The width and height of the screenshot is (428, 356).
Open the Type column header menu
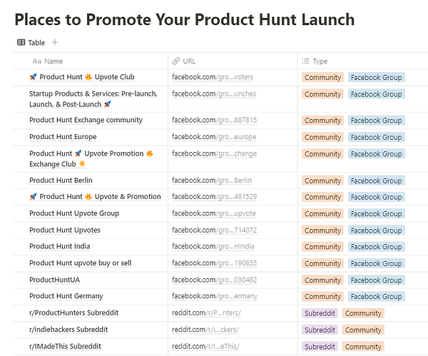pyautogui.click(x=320, y=61)
